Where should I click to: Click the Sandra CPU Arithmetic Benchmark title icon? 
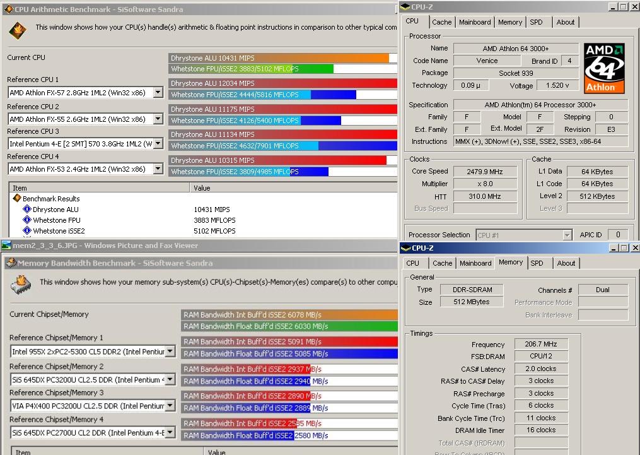(x=9, y=9)
